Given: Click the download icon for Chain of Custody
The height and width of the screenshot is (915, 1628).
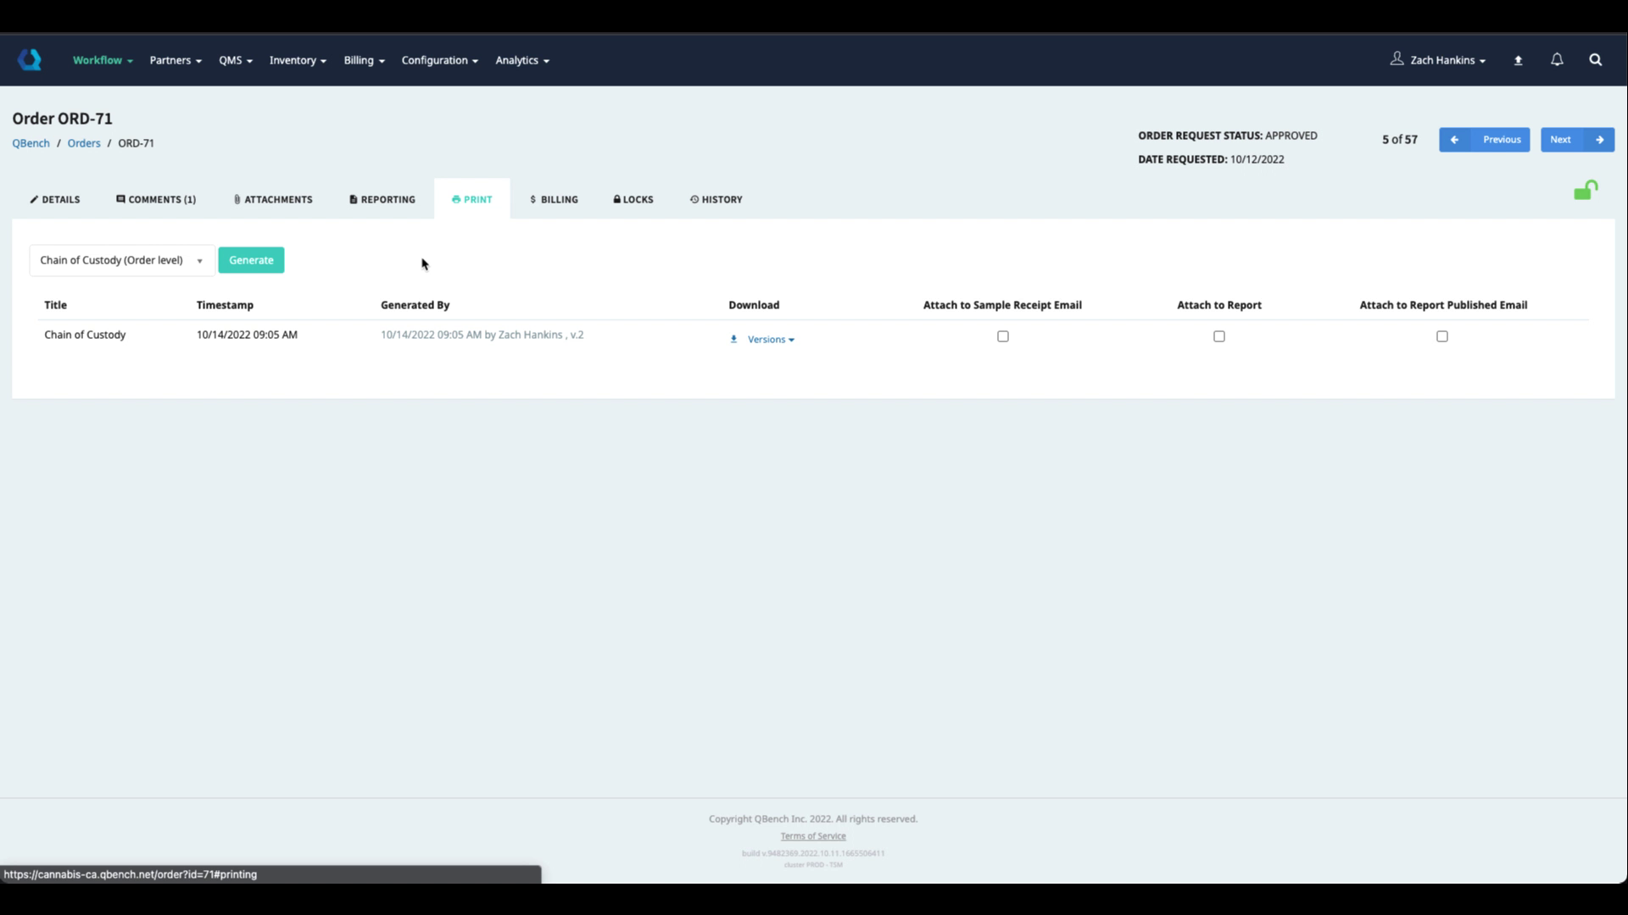Looking at the screenshot, I should [x=734, y=339].
